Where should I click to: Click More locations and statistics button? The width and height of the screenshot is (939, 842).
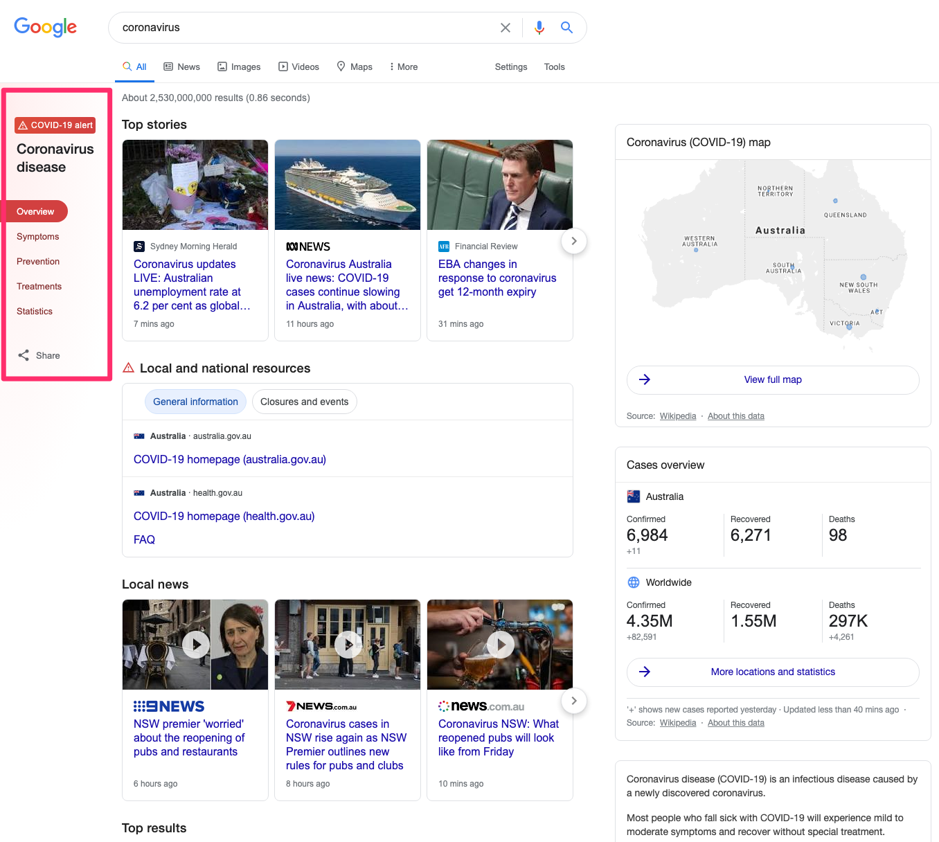(773, 672)
